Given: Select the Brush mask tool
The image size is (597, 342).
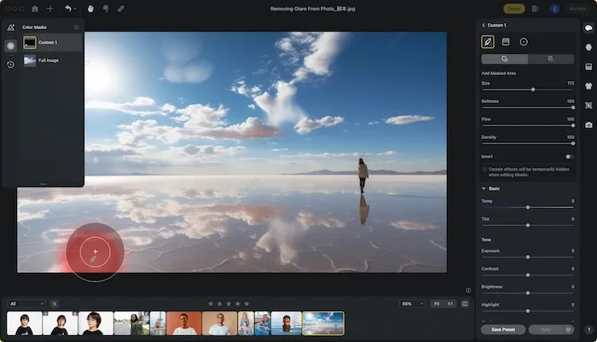Looking at the screenshot, I should pos(488,42).
